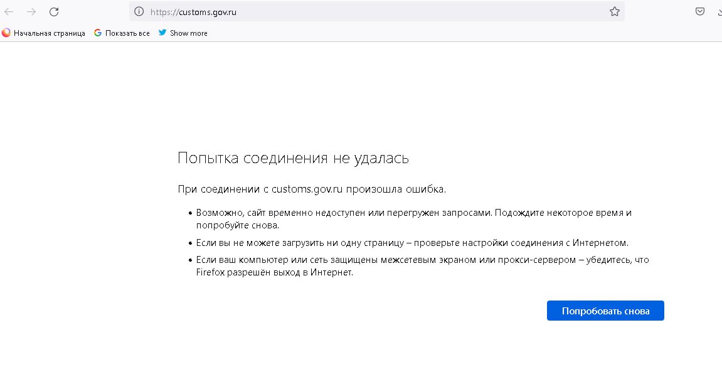Bookmark this page with the star icon
Image resolution: width=722 pixels, height=384 pixels.
click(x=614, y=11)
